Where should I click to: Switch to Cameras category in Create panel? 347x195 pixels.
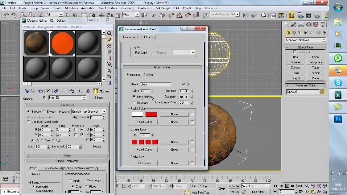(306, 33)
